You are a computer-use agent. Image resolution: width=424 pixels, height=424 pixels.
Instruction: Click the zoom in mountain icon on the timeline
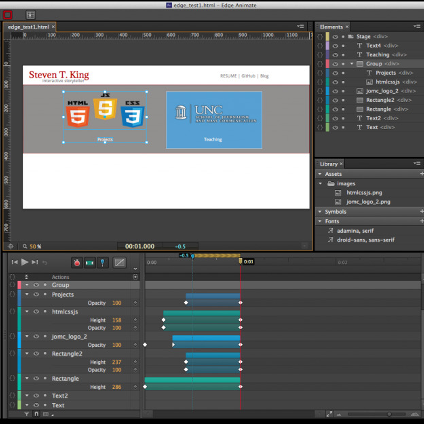[415, 414]
